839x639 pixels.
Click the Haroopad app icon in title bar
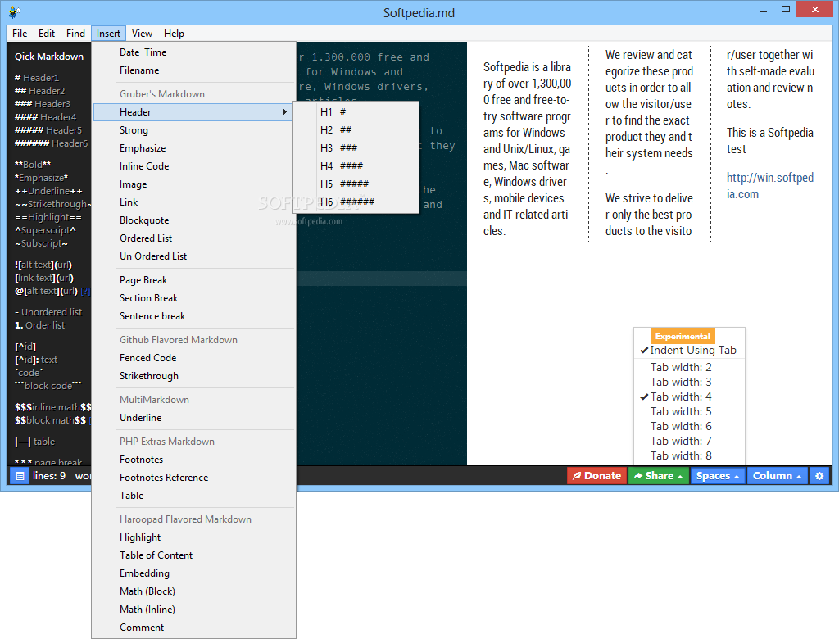click(15, 11)
